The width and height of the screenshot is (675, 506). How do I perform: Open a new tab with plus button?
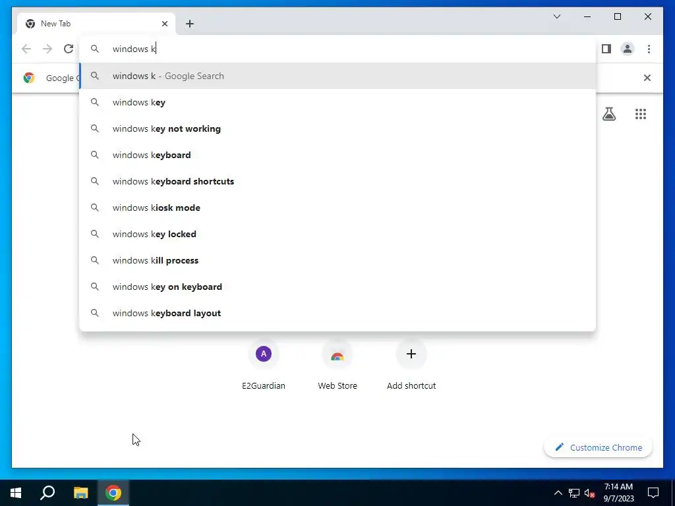[190, 24]
